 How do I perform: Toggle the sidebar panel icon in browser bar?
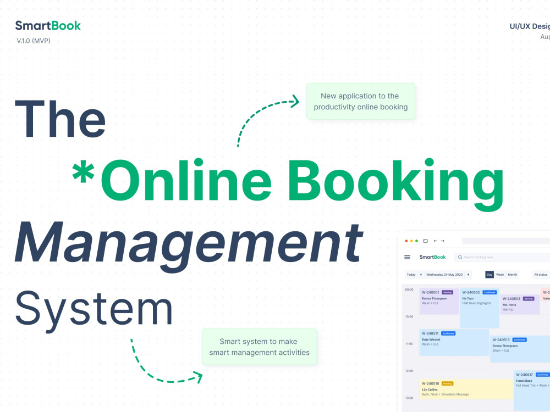coord(426,241)
